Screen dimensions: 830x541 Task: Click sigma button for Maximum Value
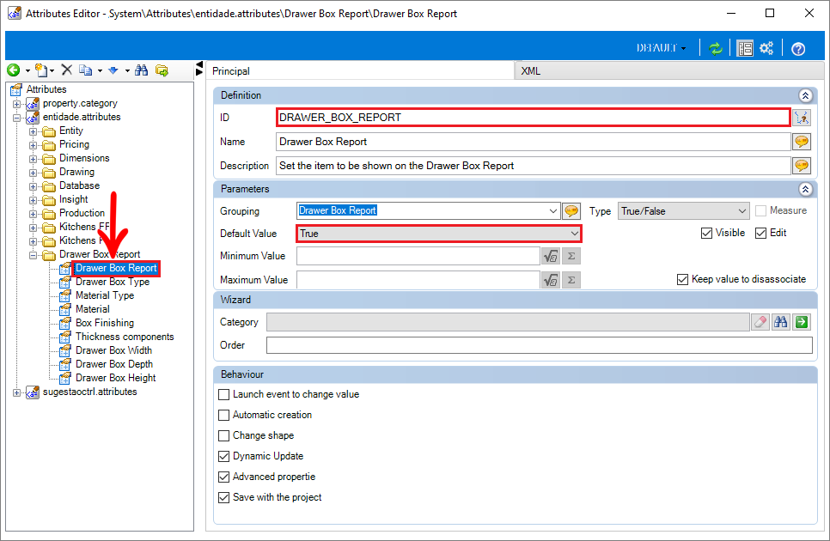tap(571, 280)
